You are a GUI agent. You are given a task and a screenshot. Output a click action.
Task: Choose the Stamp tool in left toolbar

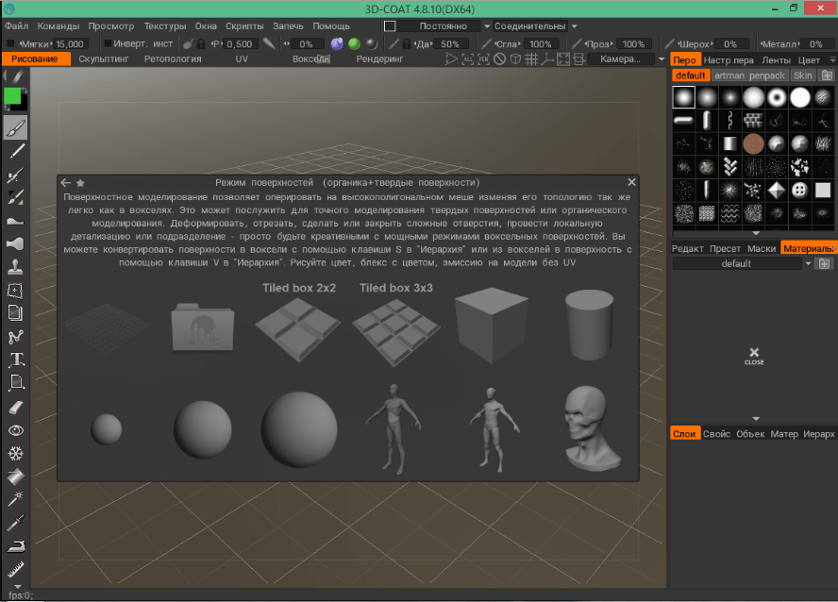point(16,267)
